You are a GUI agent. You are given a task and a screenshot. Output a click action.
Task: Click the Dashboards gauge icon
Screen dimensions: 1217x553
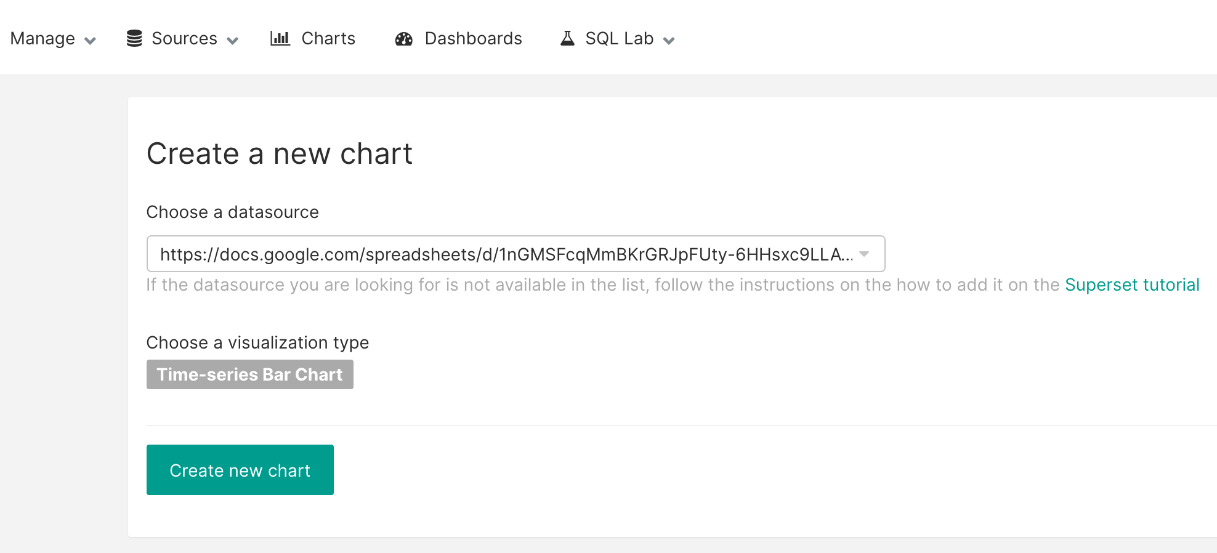click(x=403, y=38)
